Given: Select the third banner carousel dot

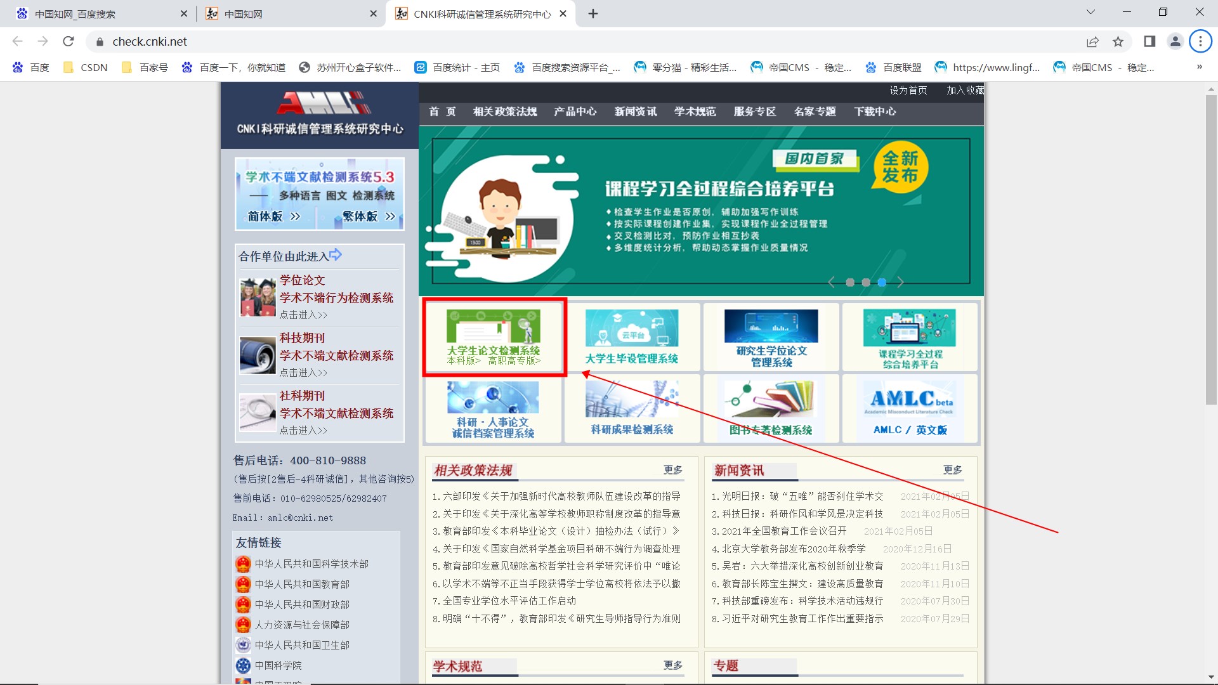Looking at the screenshot, I should pos(882,283).
